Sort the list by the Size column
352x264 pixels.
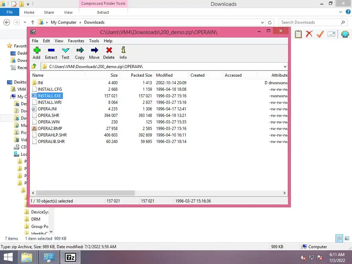[102, 75]
